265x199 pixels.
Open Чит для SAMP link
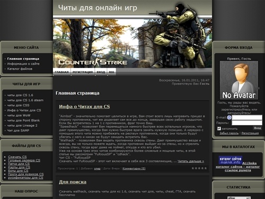tap(18, 131)
